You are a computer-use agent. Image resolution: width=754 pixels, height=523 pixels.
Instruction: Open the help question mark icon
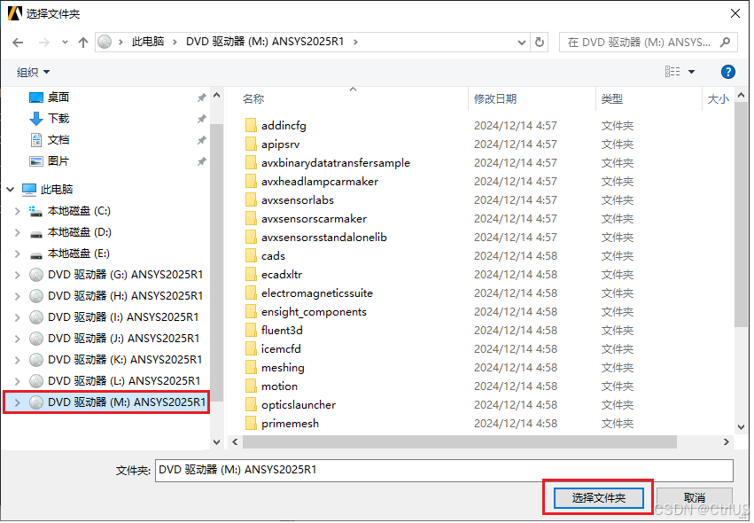coord(728,72)
